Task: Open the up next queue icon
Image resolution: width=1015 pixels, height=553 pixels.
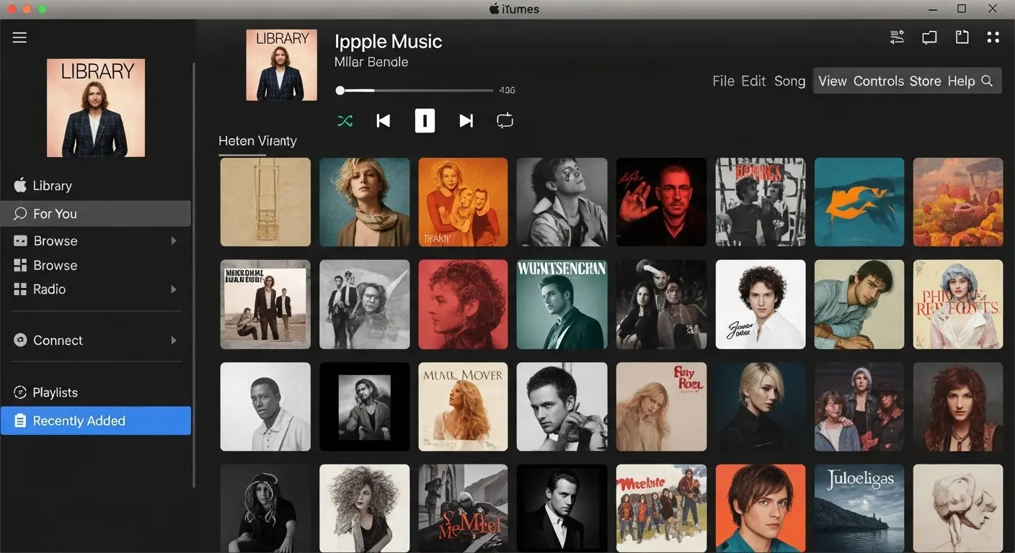Action: 897,37
